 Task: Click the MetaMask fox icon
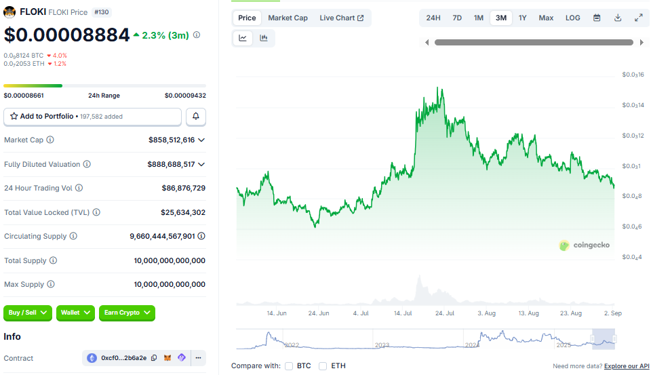(x=167, y=358)
